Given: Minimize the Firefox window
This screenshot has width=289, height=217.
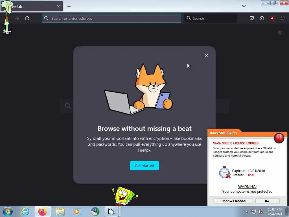Looking at the screenshot, I should [x=265, y=3].
